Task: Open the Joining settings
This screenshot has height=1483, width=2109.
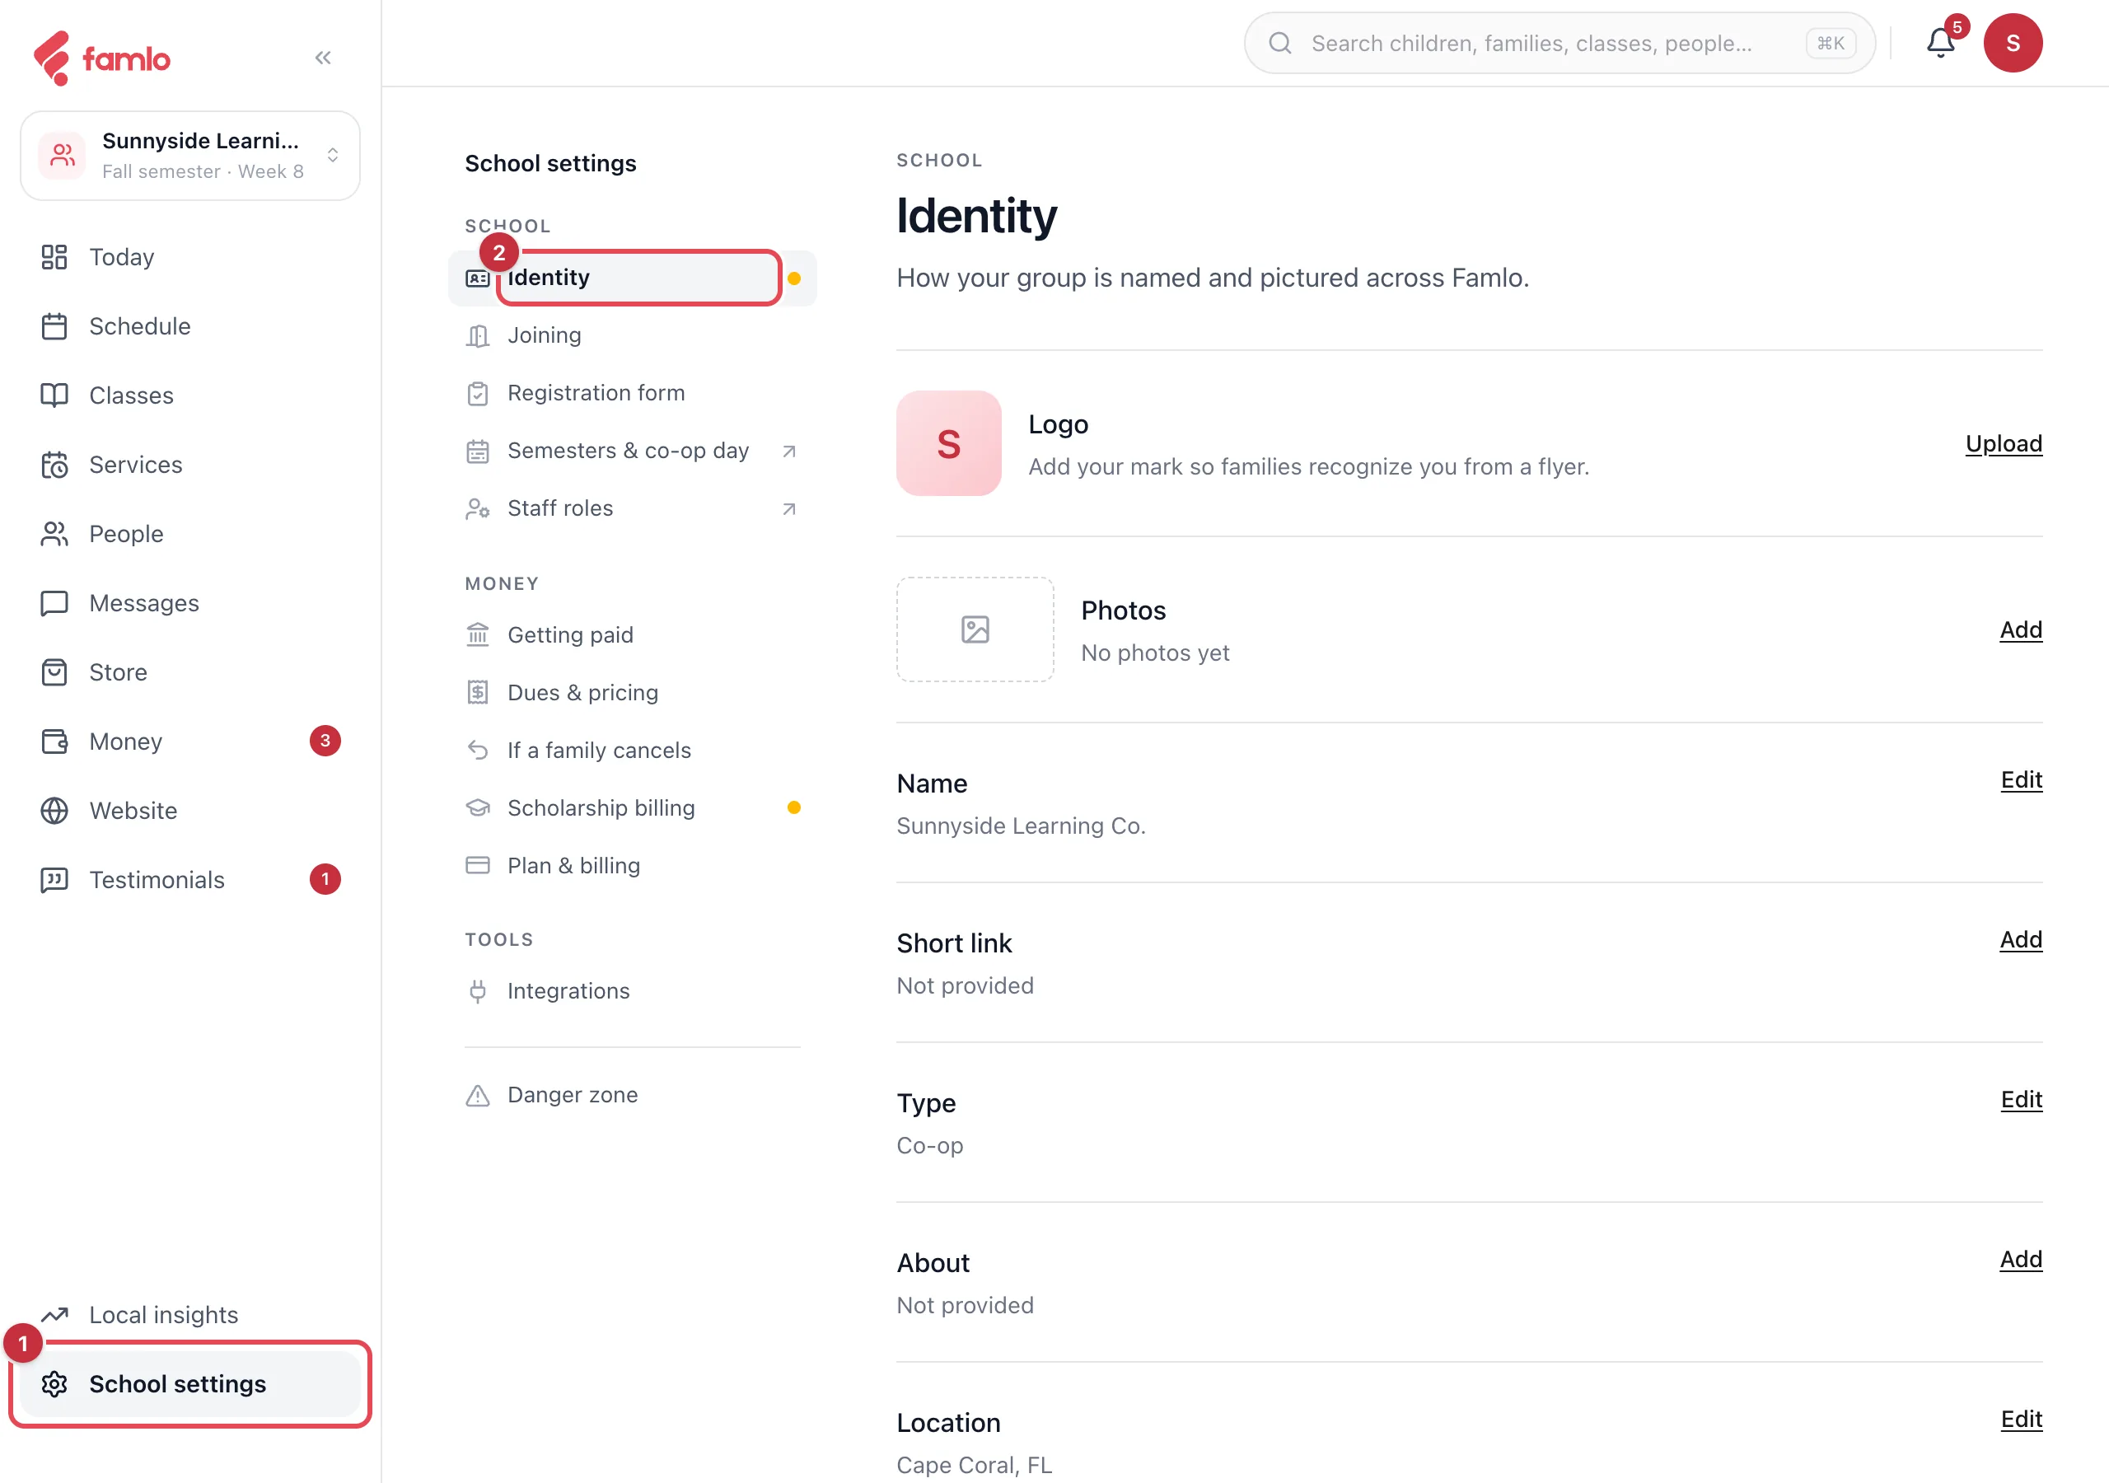Action: point(632,335)
